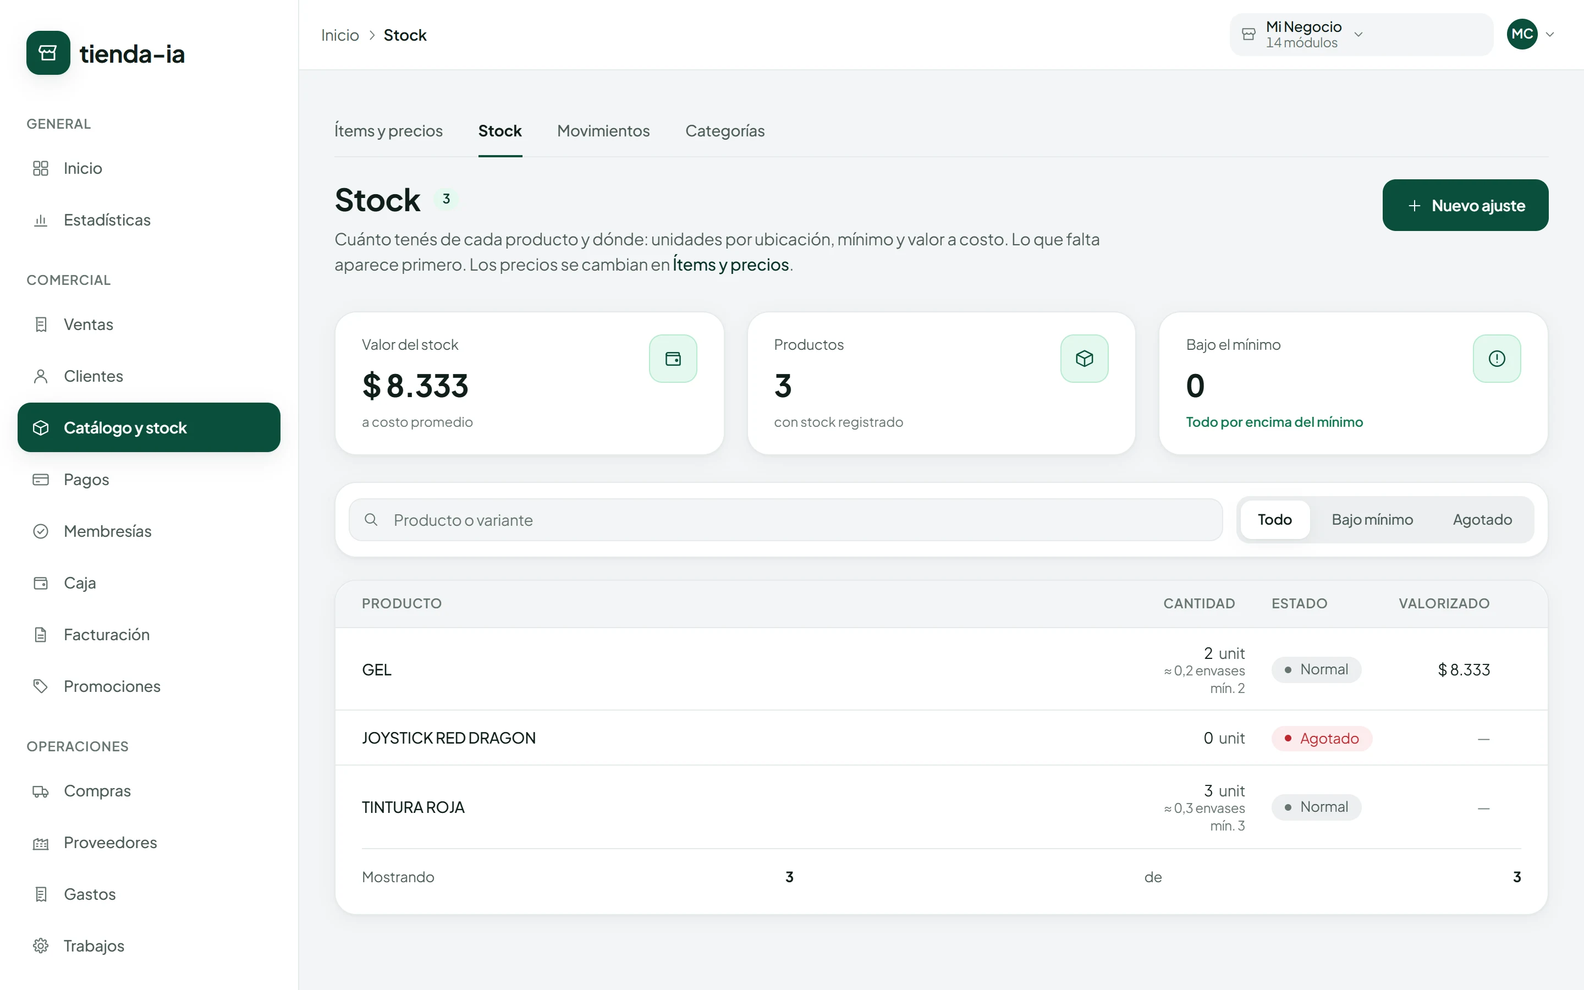The height and width of the screenshot is (990, 1584).
Task: Click the GEL product row name
Action: click(x=377, y=670)
